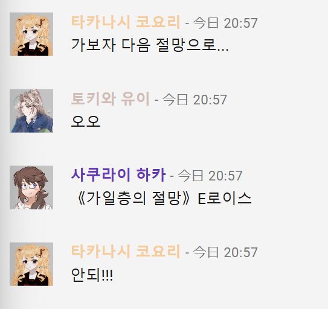Viewport: 328px width, 309px height.
Task: Click the 20:57 timestamp beside 토키와 유이
Action: [195, 100]
